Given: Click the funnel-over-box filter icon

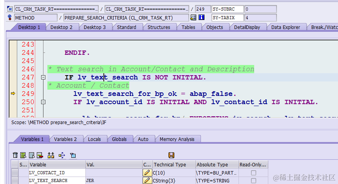Looking at the screenshot, I should pyautogui.click(x=73, y=155).
